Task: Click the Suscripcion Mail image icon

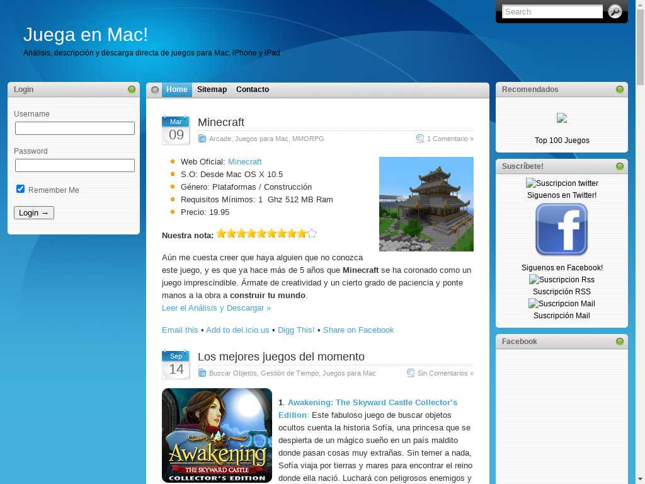Action: [562, 304]
